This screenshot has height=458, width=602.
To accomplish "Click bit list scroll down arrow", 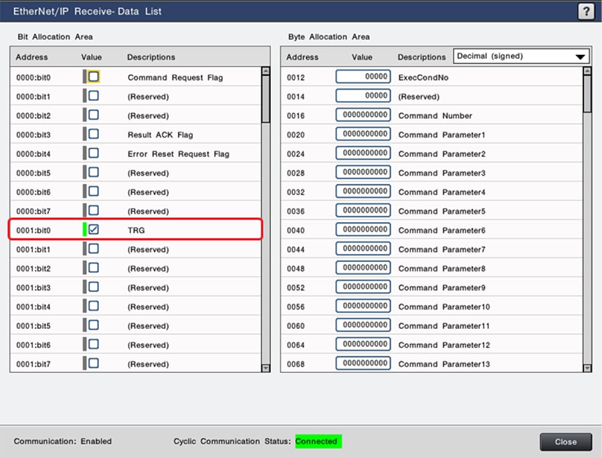I will (266, 368).
